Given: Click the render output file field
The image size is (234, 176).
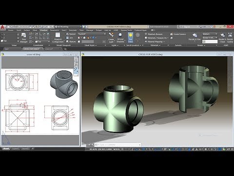Looking at the screenshot, I should click(x=210, y=42).
